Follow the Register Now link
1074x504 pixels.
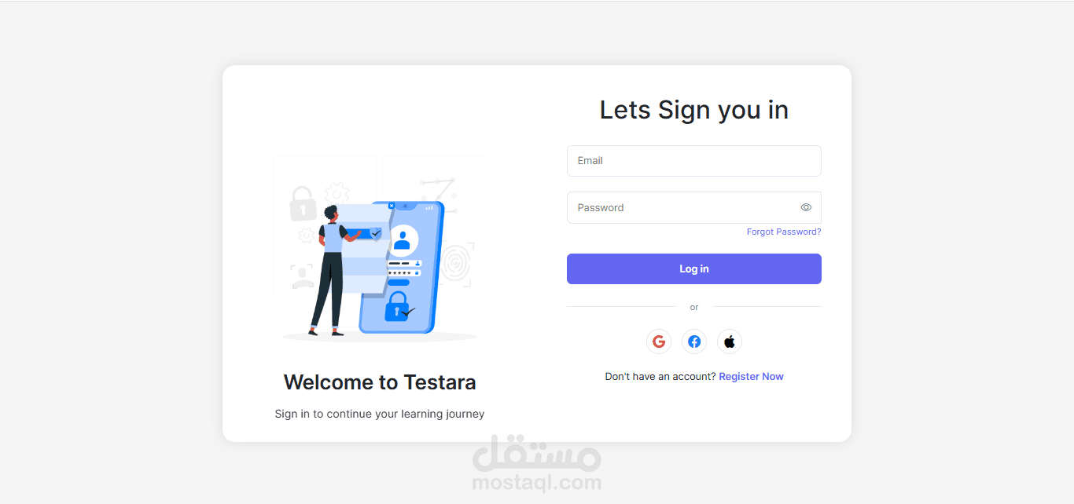[x=751, y=377]
